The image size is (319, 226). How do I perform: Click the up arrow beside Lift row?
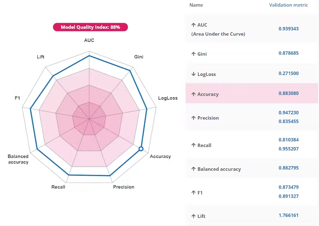tap(193, 216)
